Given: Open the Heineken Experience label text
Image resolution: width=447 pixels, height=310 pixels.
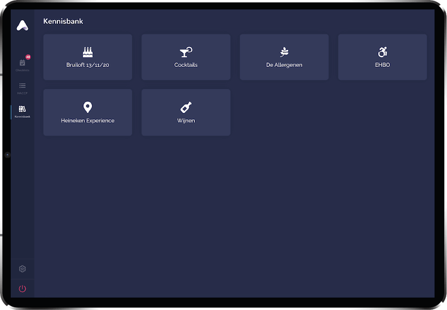Looking at the screenshot, I should click(88, 120).
